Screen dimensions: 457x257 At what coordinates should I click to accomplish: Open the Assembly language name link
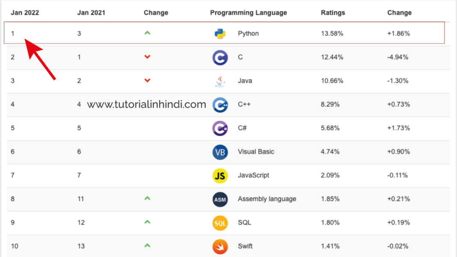click(x=267, y=199)
